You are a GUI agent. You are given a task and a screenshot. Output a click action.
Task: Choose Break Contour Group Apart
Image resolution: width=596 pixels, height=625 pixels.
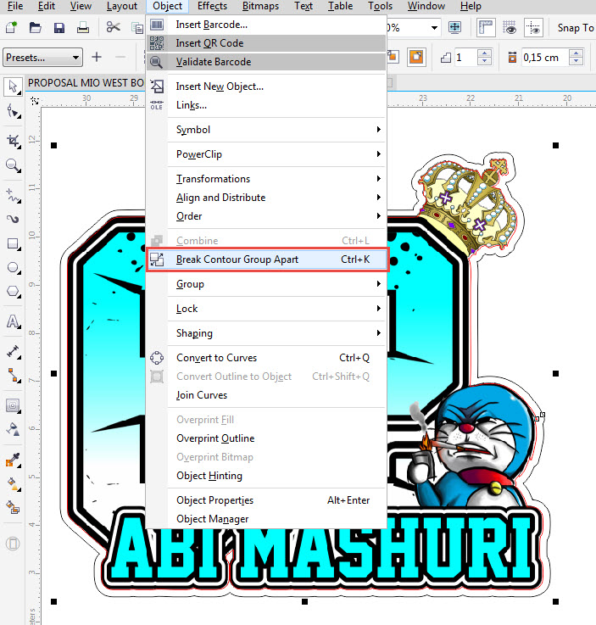coord(267,259)
